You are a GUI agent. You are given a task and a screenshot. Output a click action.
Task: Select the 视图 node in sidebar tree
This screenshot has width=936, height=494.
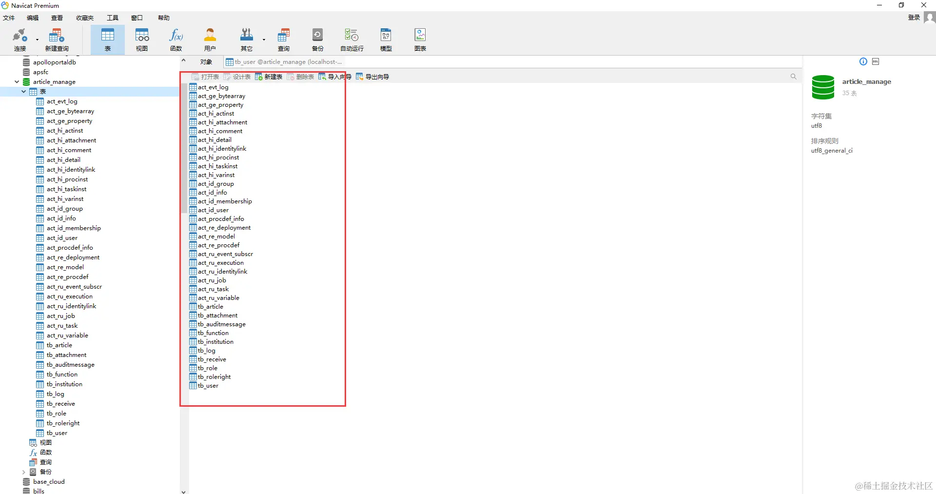click(46, 443)
